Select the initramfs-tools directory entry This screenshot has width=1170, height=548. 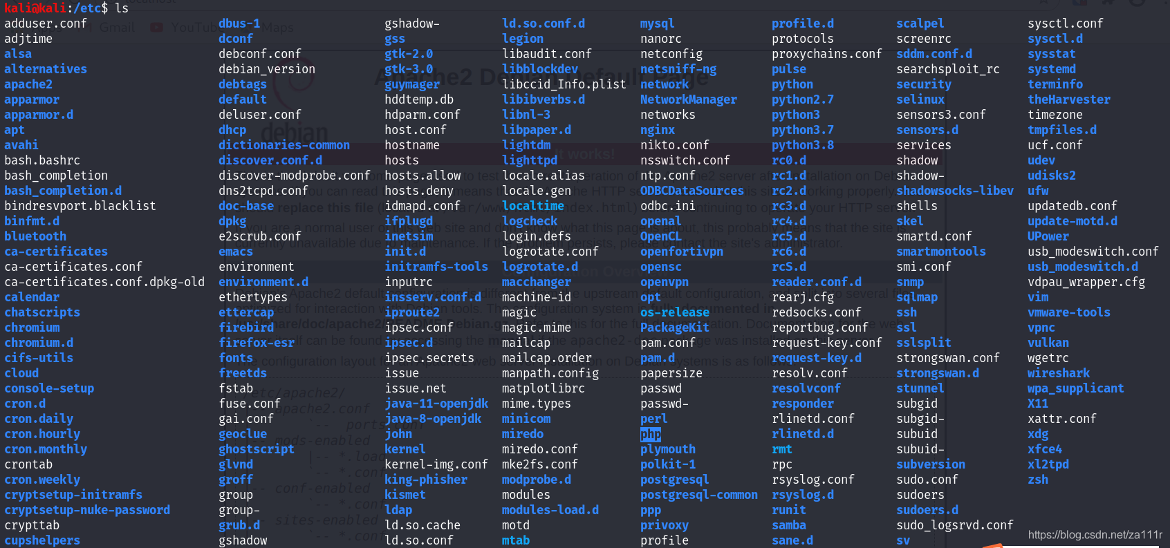click(x=436, y=267)
